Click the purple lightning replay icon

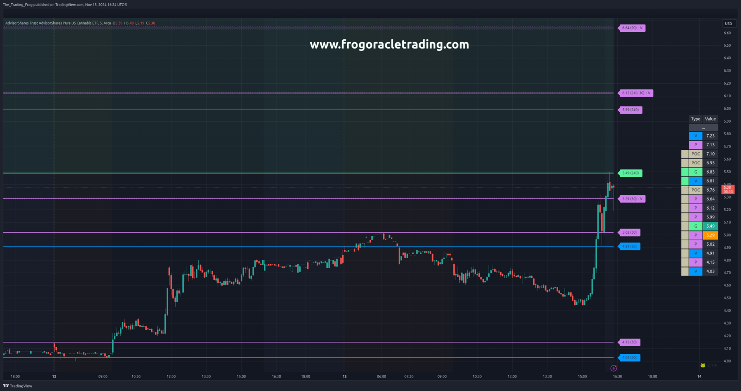(x=614, y=368)
